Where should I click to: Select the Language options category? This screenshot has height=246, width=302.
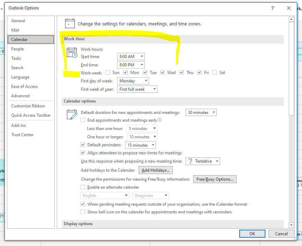[x=31, y=77]
